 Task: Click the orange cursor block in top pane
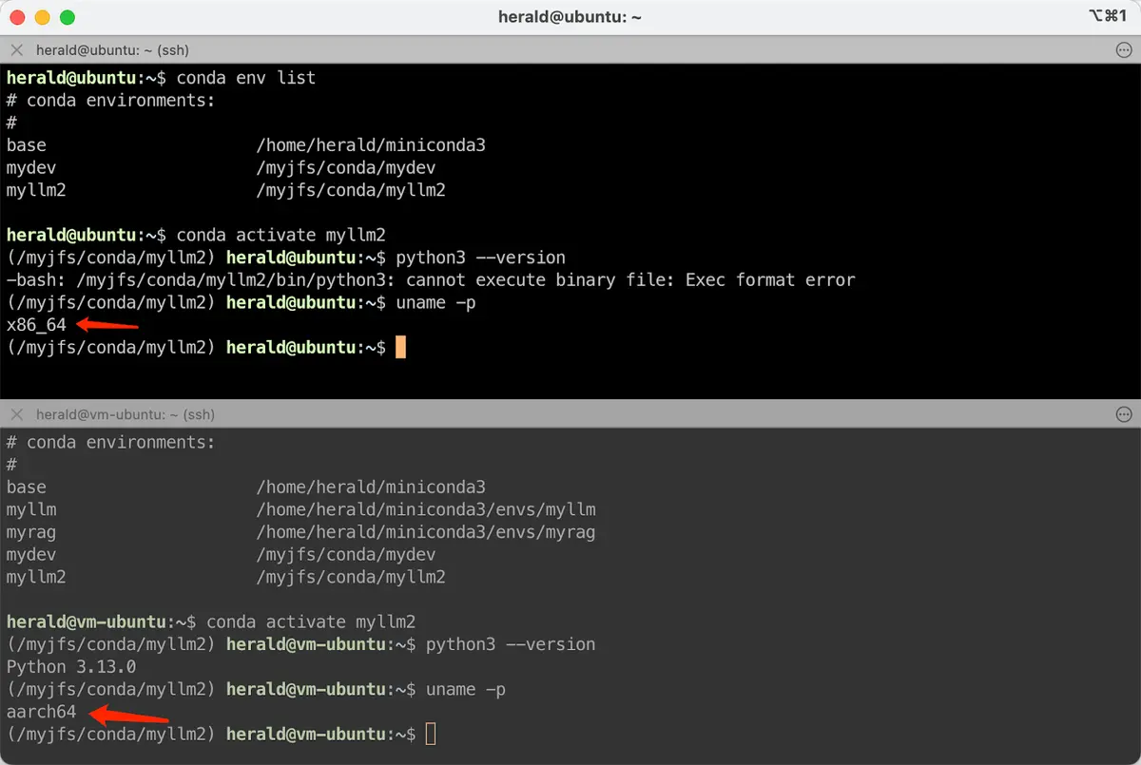[400, 347]
